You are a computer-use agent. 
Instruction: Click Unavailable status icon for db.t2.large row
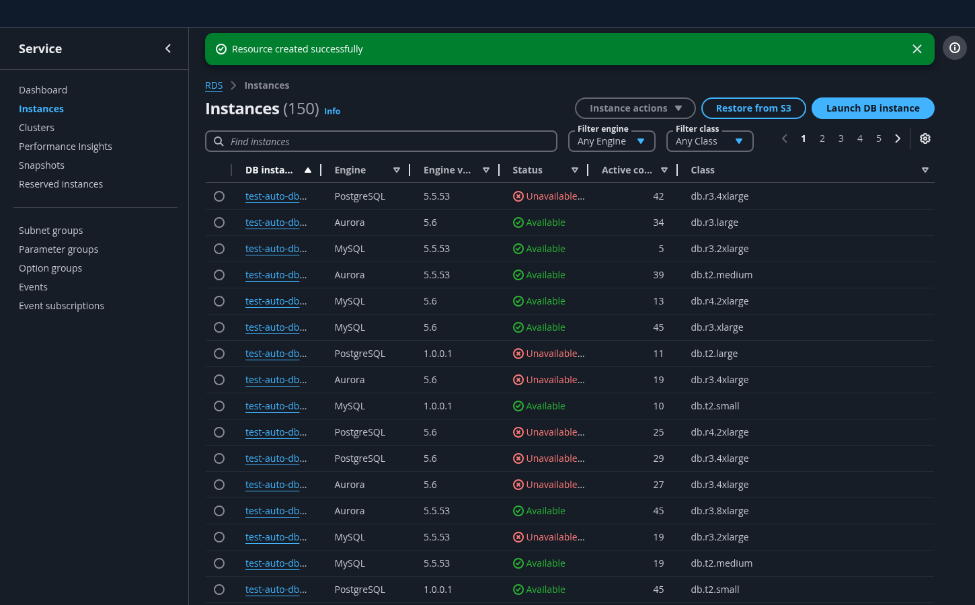pos(518,354)
